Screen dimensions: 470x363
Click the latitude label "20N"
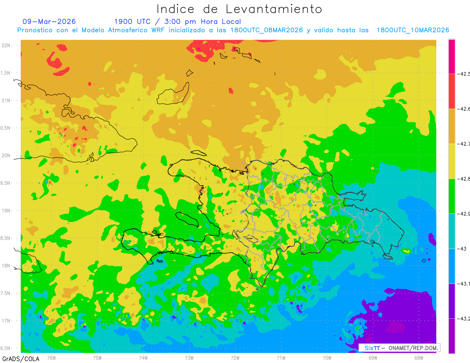click(x=6, y=155)
